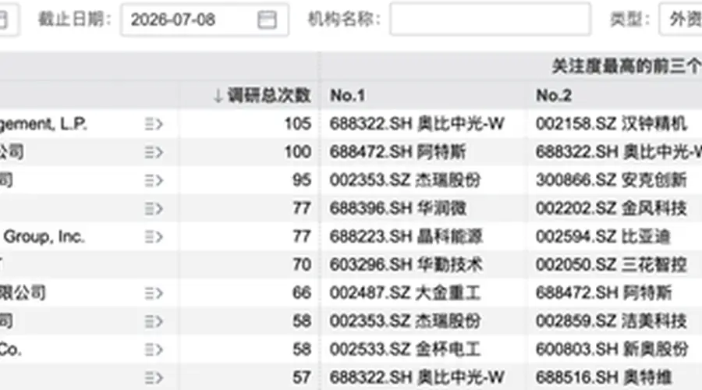Select cell 002158.SZ 汉钟精机

[x=611, y=123]
